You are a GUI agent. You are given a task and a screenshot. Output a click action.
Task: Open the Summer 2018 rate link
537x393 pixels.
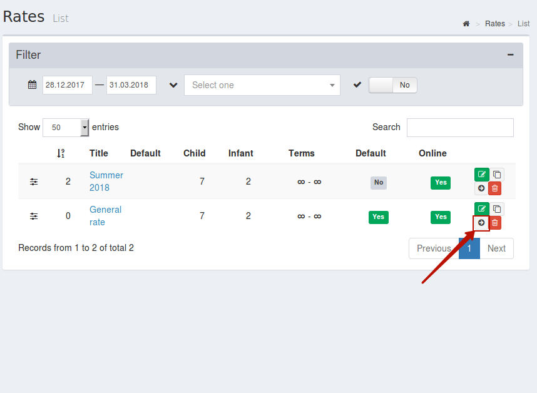(106, 181)
